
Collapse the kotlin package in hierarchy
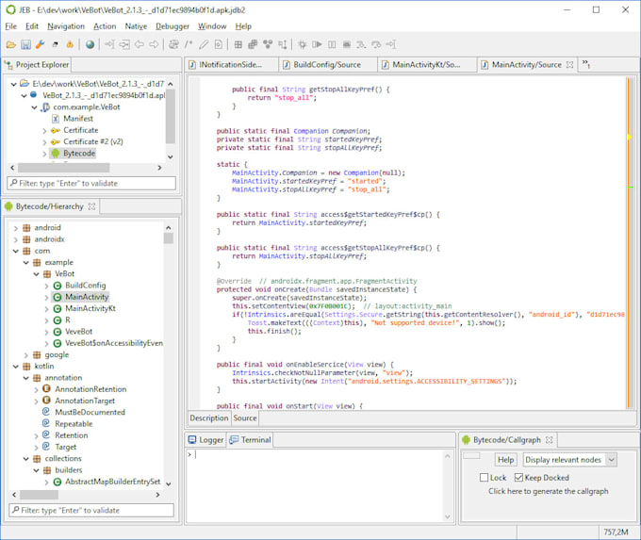point(15,367)
